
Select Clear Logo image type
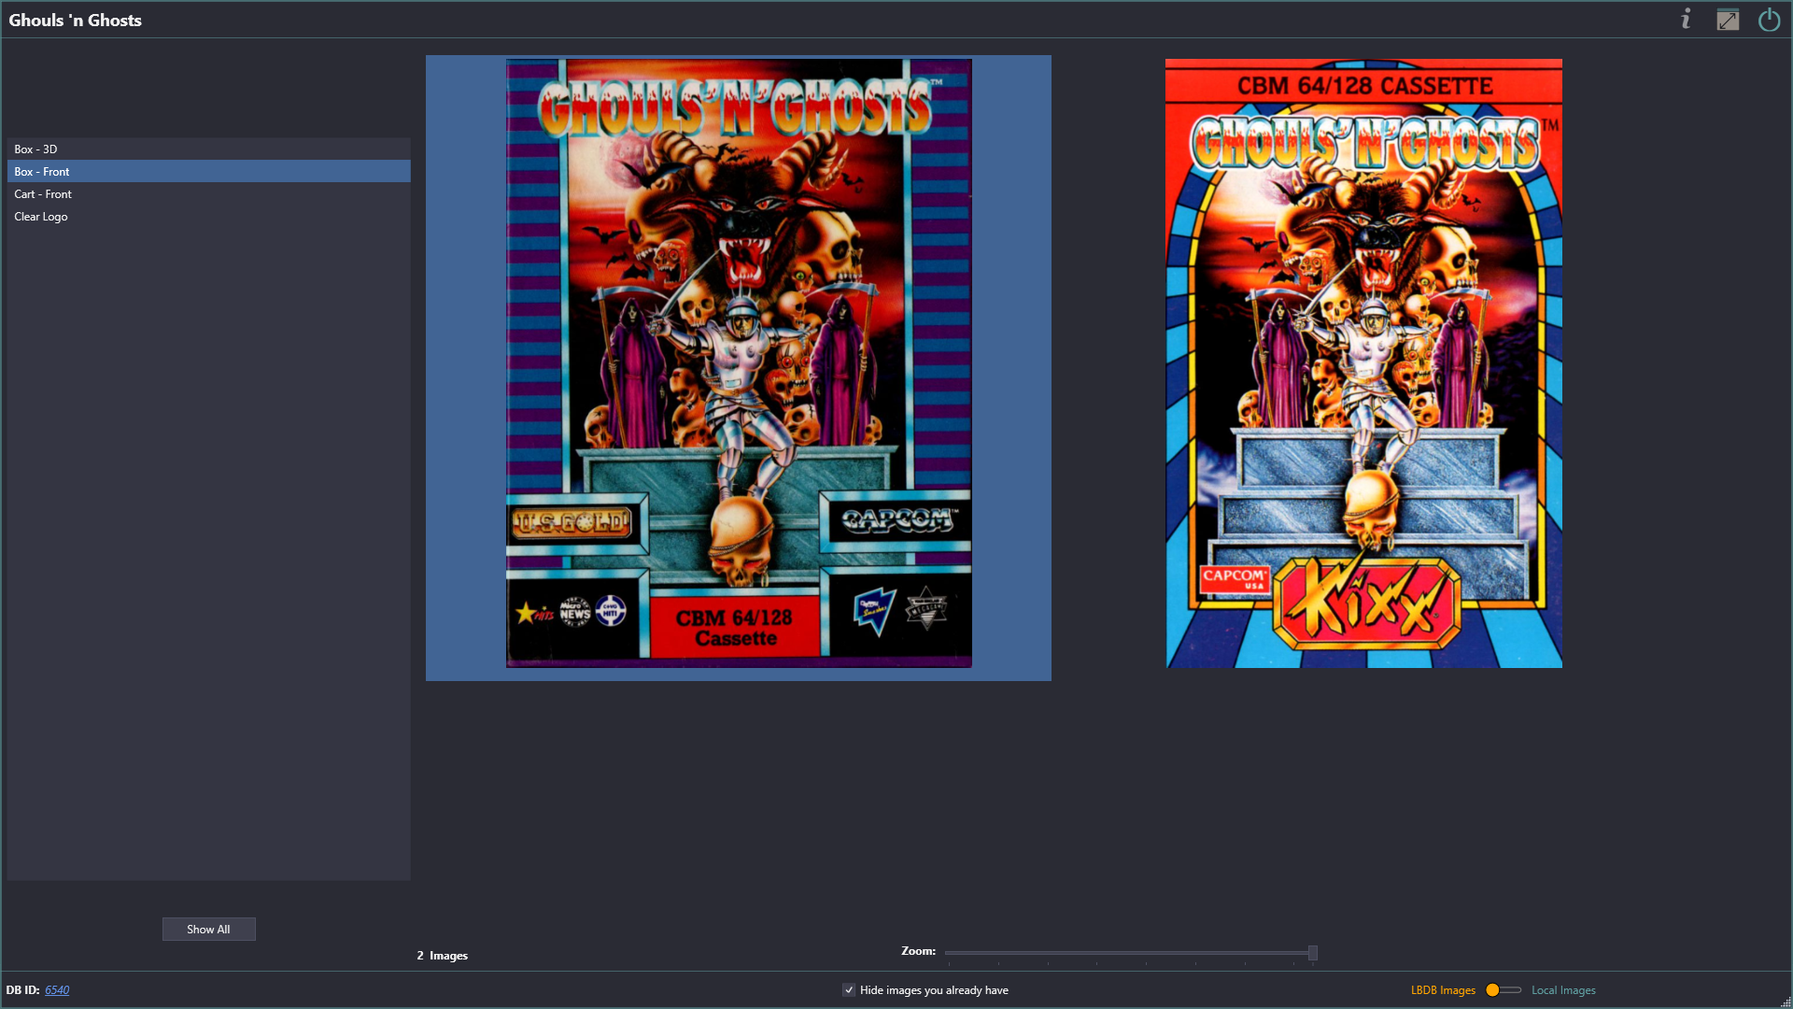click(209, 217)
